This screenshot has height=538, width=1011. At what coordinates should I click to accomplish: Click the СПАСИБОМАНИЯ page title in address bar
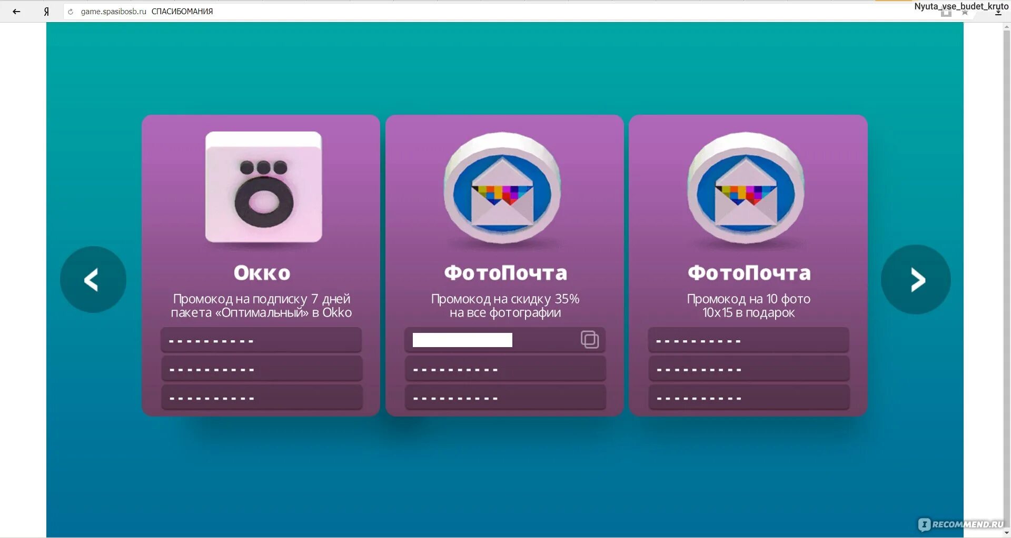tap(182, 11)
